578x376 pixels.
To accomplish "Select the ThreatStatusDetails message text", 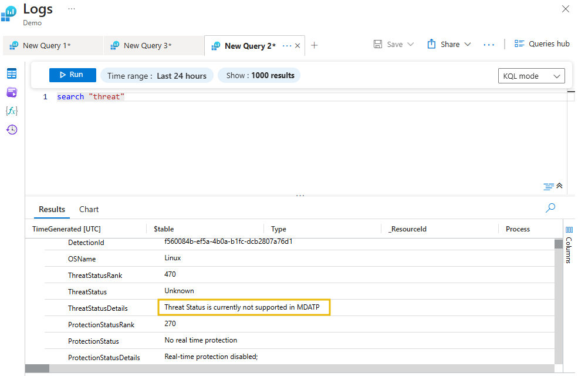I will (242, 307).
